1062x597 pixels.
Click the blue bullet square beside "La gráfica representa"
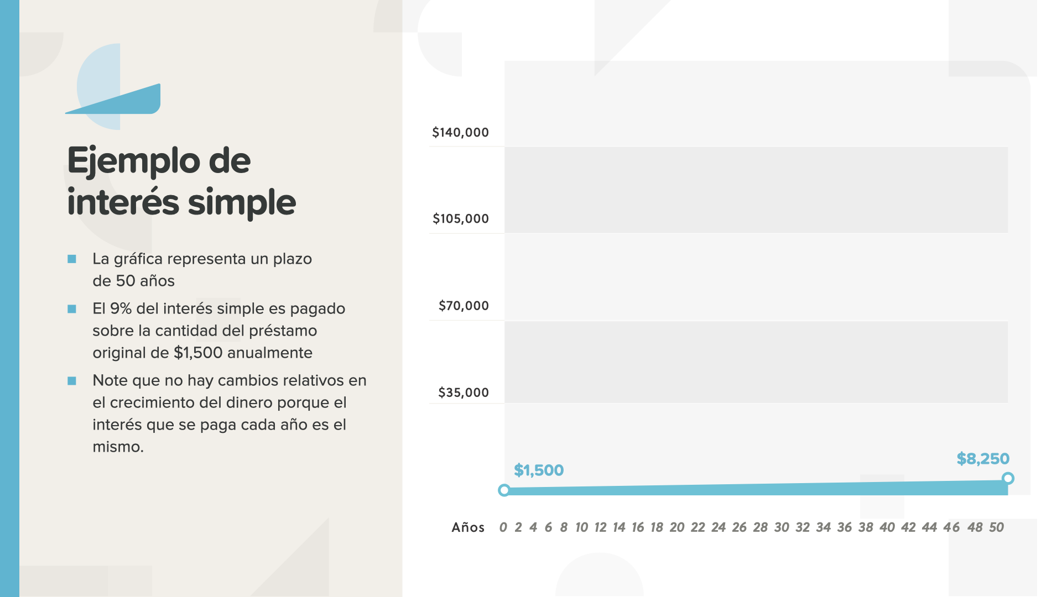[x=72, y=259]
